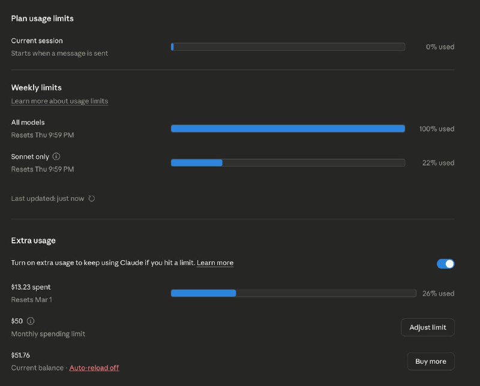Image resolution: width=480 pixels, height=386 pixels.
Task: Click the Extra usage section heading
Action: [x=33, y=240]
